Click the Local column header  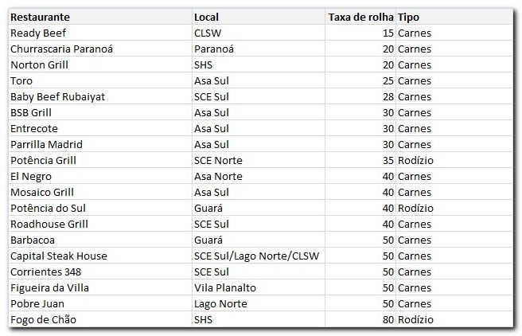206,17
